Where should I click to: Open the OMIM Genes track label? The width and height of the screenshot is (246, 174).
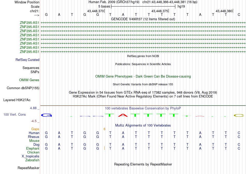[29, 80]
